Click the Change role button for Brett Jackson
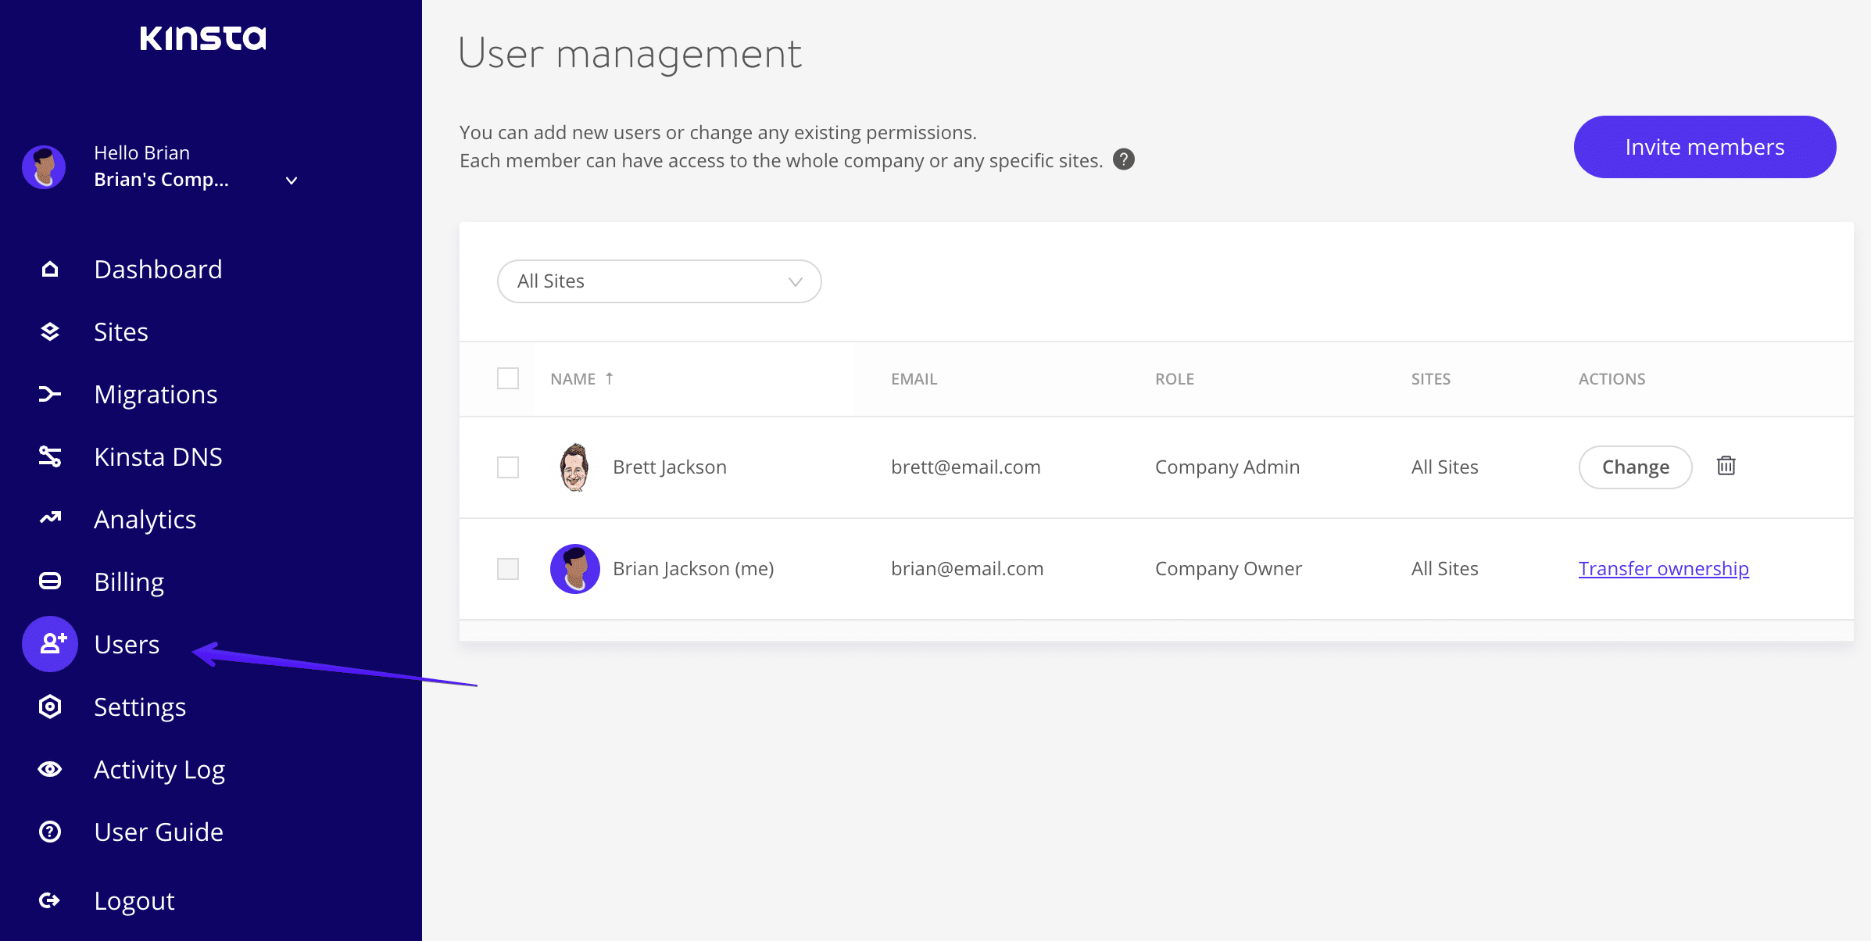Screen dimensions: 1871x941 pyautogui.click(x=1634, y=466)
